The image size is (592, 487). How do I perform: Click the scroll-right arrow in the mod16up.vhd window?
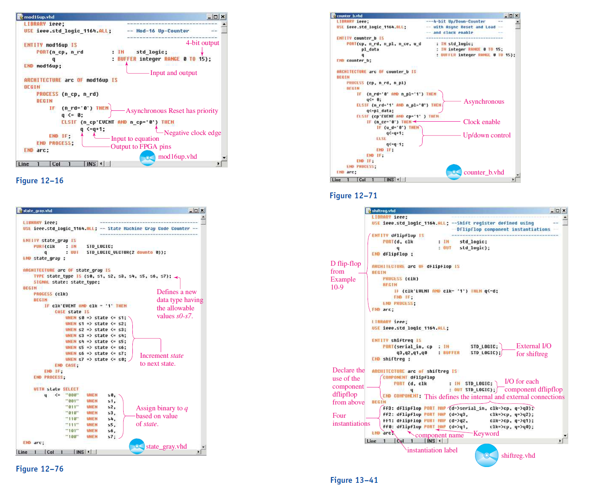(219, 164)
